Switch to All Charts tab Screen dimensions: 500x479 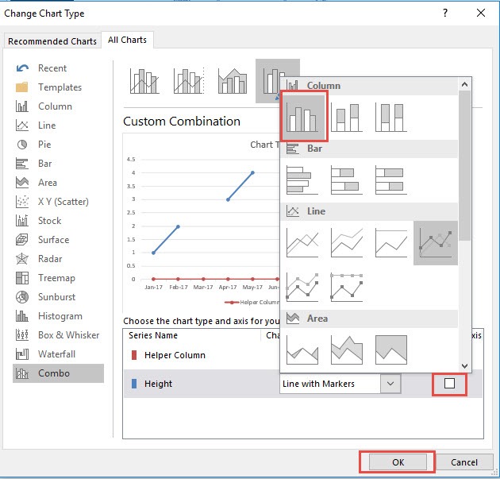(x=127, y=40)
